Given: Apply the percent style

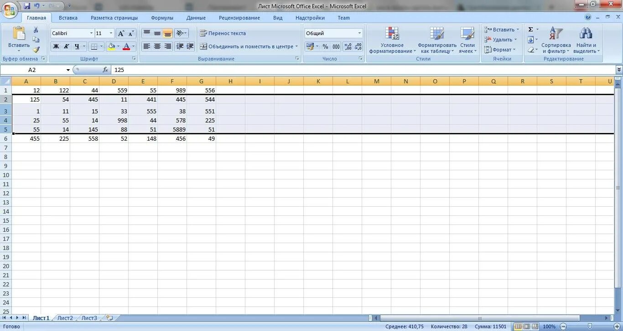Looking at the screenshot, I should tap(325, 46).
